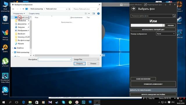Change view layout icon in file dialog
186x105 pixels.
(x=86, y=14)
